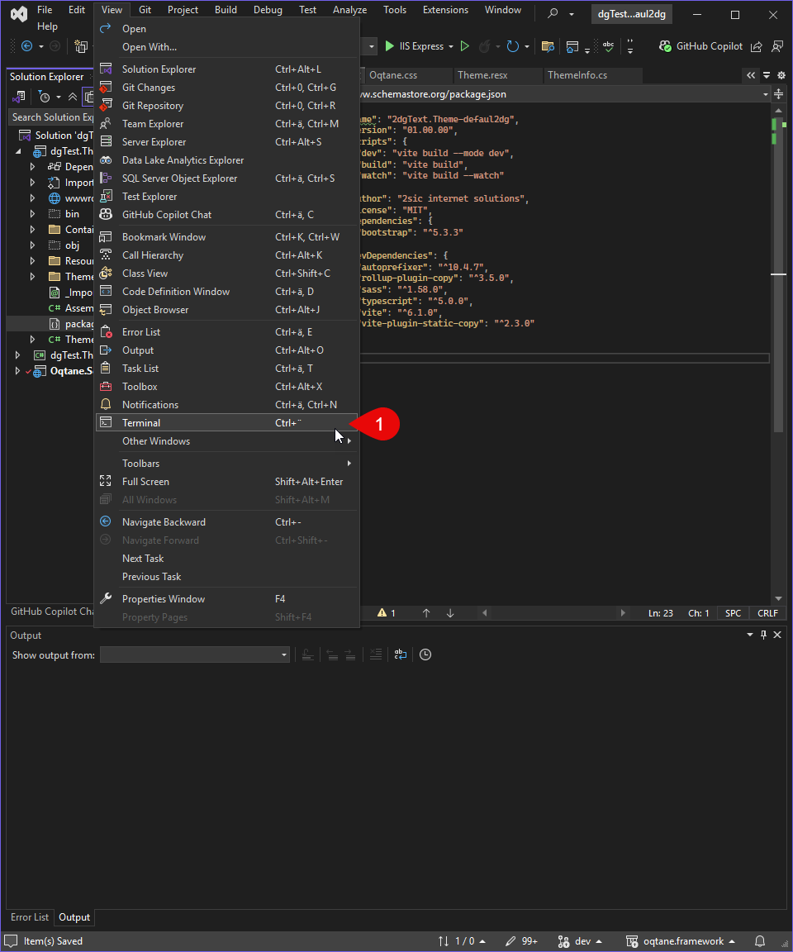Click the GitHub Copilot toolbar badge

(x=700, y=46)
